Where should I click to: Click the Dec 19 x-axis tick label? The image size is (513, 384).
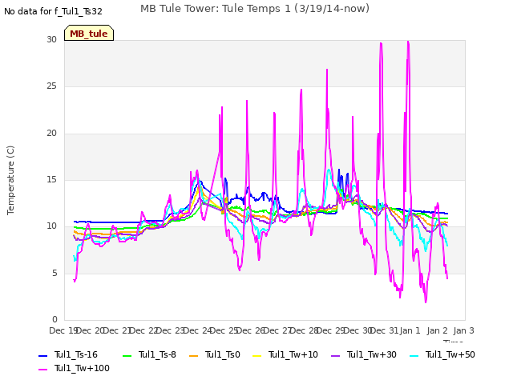64,330
